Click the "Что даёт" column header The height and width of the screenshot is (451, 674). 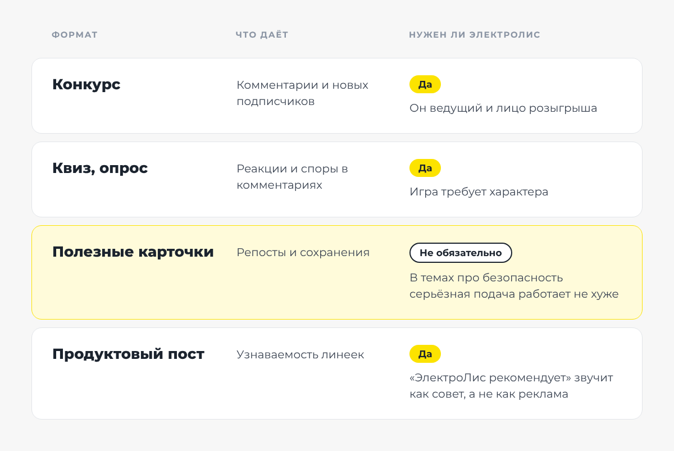[262, 35]
